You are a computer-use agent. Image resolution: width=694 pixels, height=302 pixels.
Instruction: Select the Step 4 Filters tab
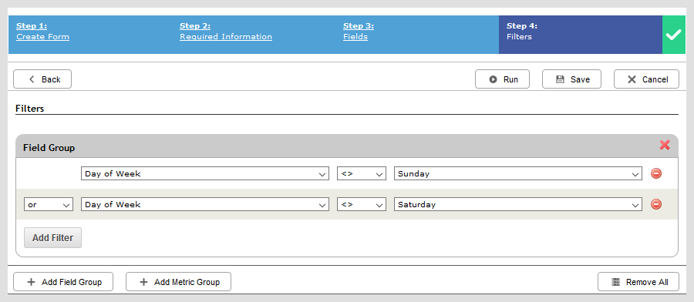[x=580, y=35]
